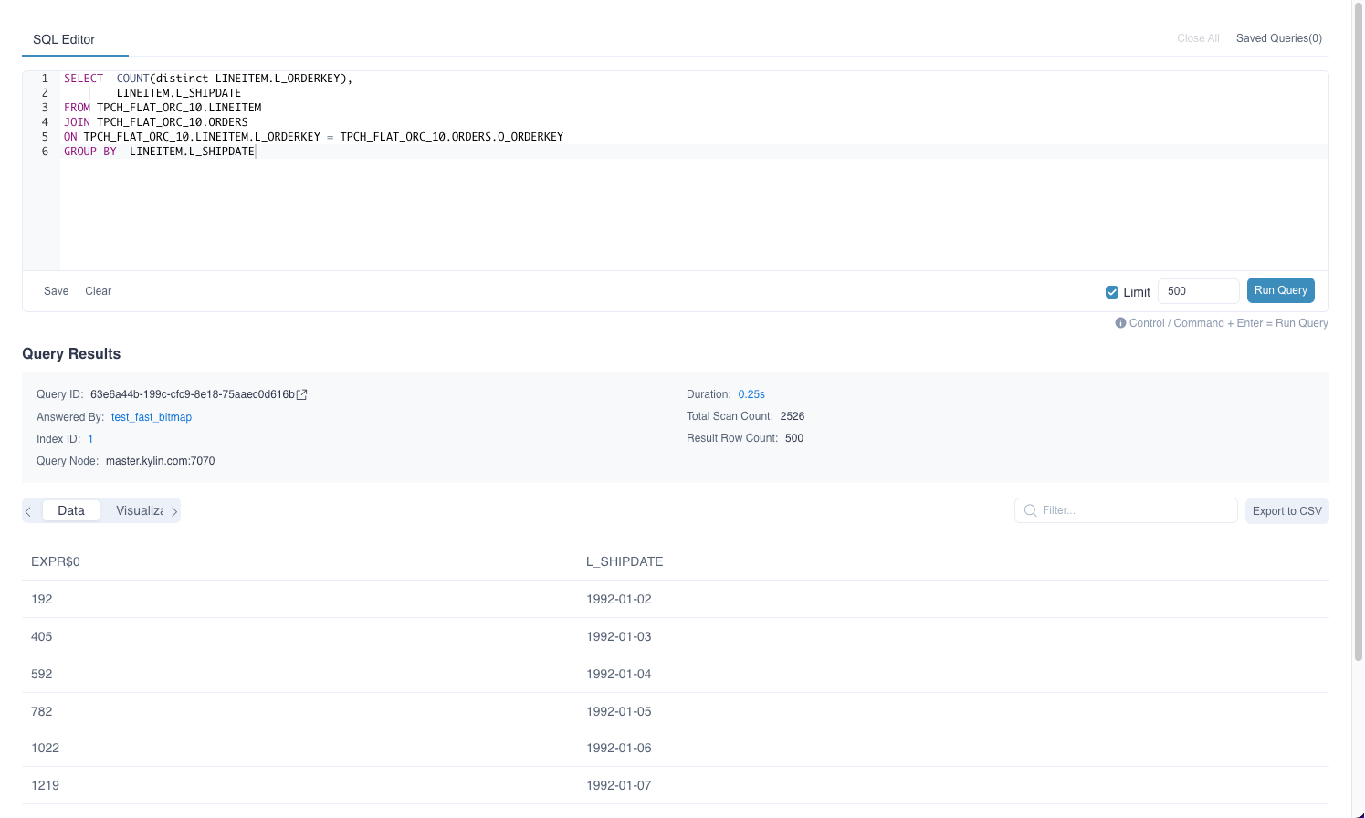Click the 0.25s duration link
1365x818 pixels.
click(x=751, y=394)
